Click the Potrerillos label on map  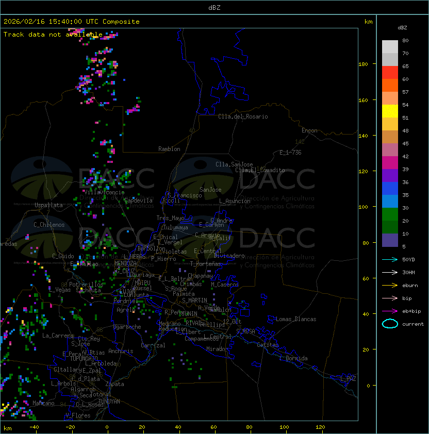(x=86, y=285)
